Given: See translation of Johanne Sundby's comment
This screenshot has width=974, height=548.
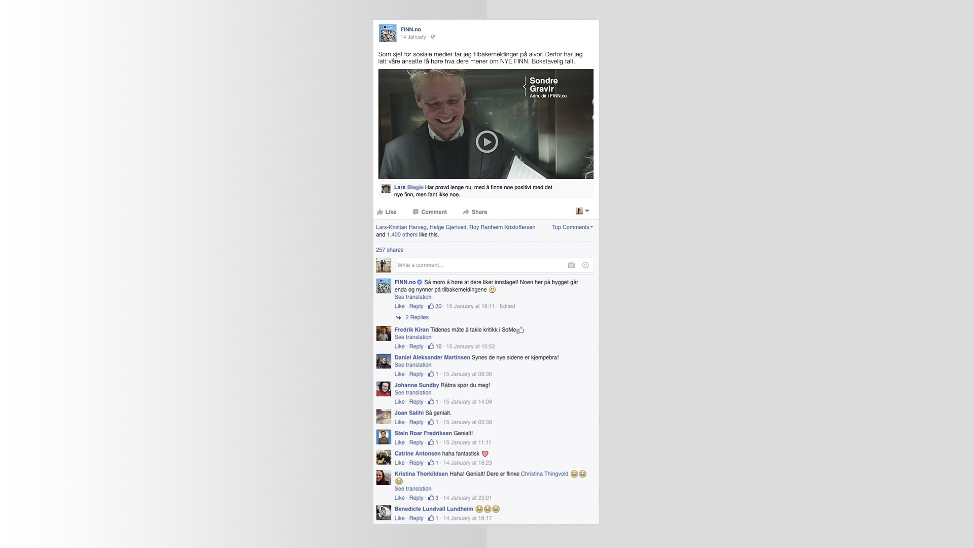Looking at the screenshot, I should [x=413, y=393].
